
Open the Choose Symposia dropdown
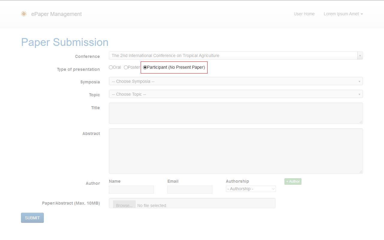point(235,81)
